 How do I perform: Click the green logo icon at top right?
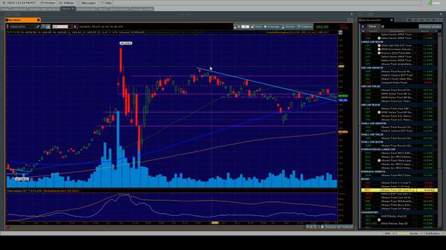pyautogui.click(x=431, y=3)
